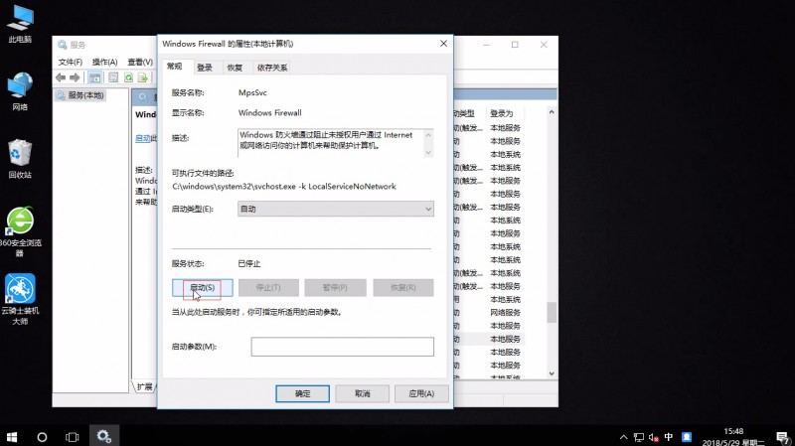795x446 pixels.
Task: Close the Windows Firewall properties dialog
Action: coord(443,44)
